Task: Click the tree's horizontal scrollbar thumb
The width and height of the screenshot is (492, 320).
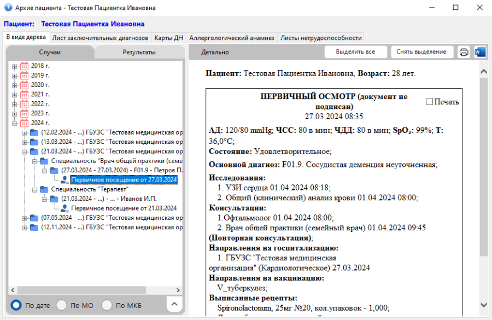Action: click(81, 290)
